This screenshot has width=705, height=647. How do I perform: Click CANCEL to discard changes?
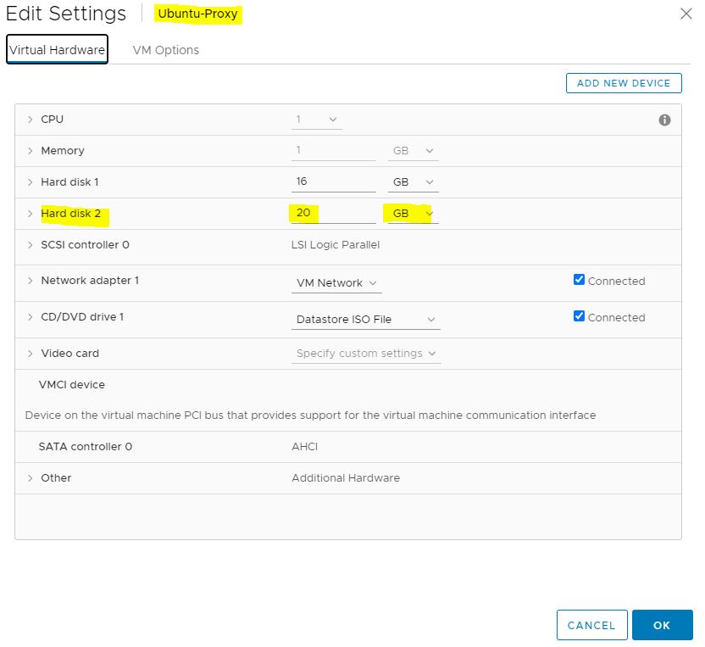[x=591, y=625]
